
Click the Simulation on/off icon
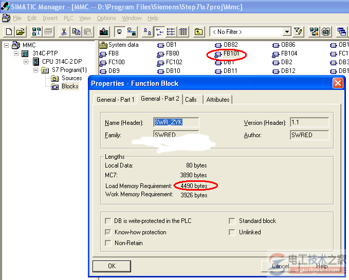(326, 32)
